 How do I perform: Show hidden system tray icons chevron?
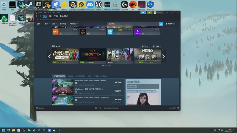(212, 130)
